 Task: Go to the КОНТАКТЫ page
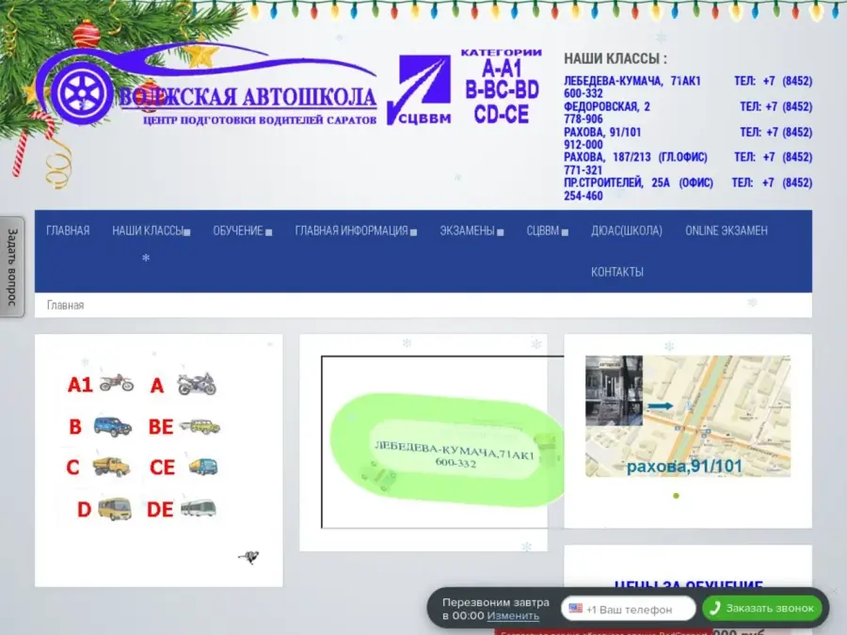pos(616,272)
